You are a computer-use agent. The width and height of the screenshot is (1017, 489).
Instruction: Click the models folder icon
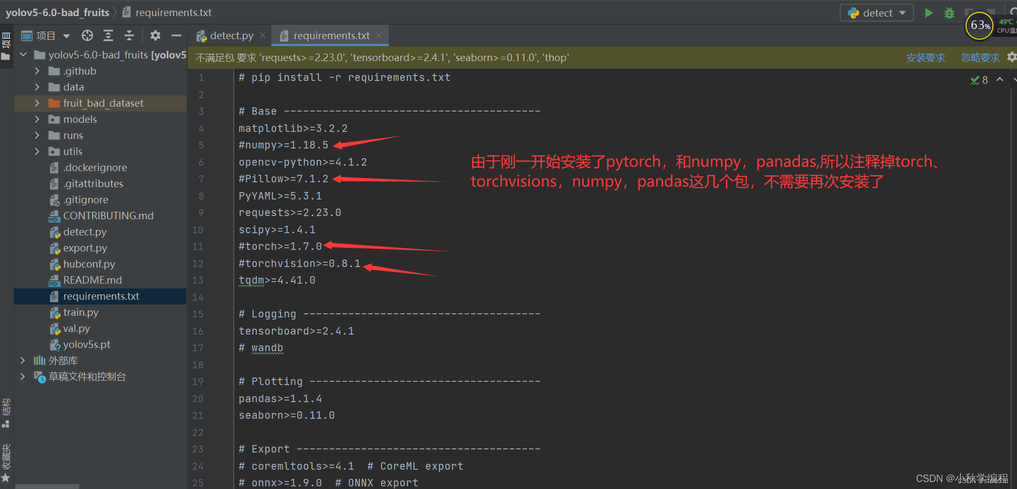54,119
